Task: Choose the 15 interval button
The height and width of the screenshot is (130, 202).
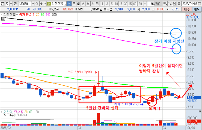Action: click(121, 4)
